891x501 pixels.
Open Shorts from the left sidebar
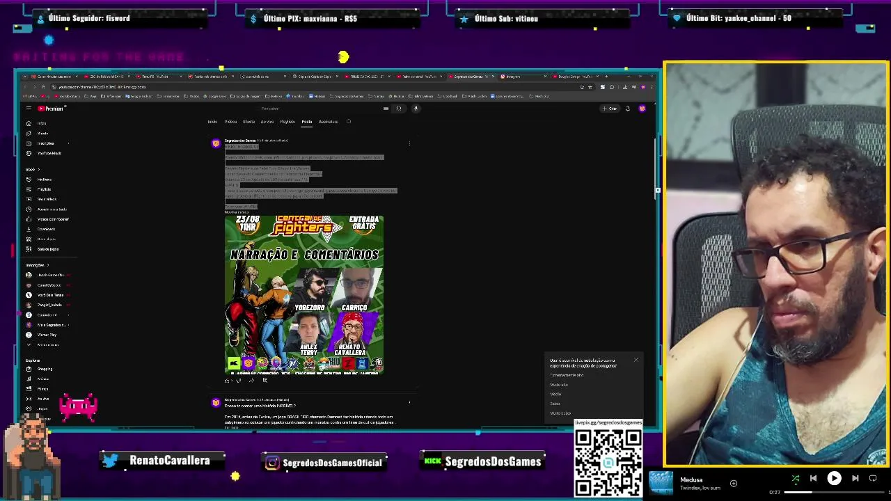pos(42,133)
